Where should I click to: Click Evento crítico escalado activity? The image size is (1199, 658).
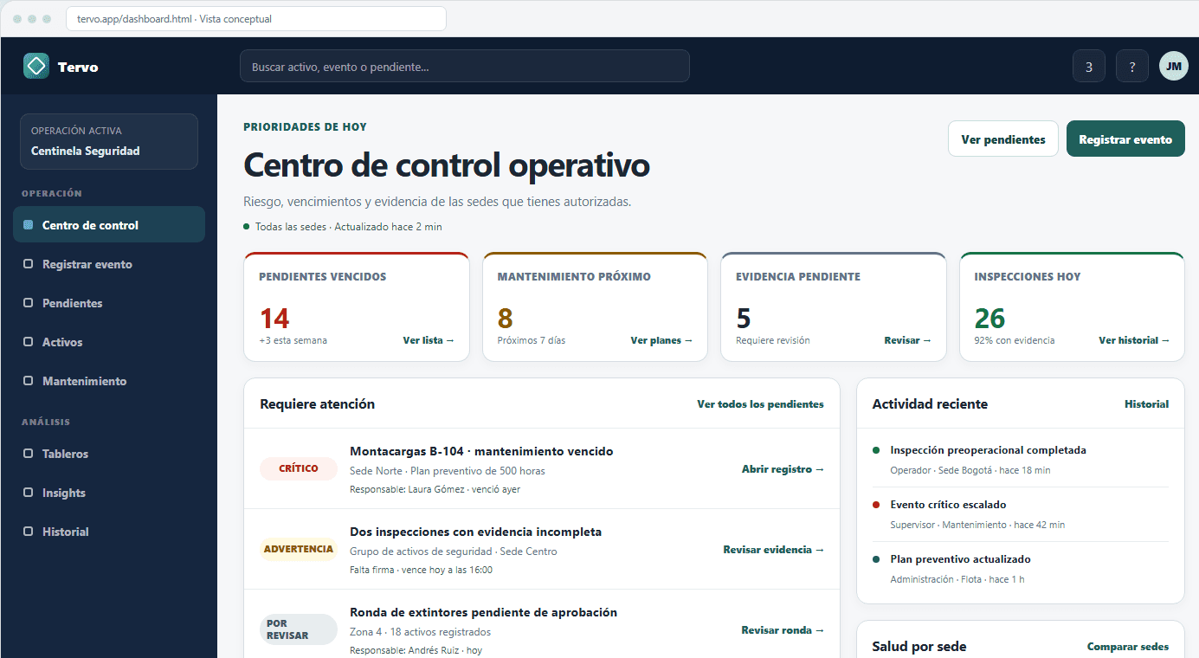point(948,505)
